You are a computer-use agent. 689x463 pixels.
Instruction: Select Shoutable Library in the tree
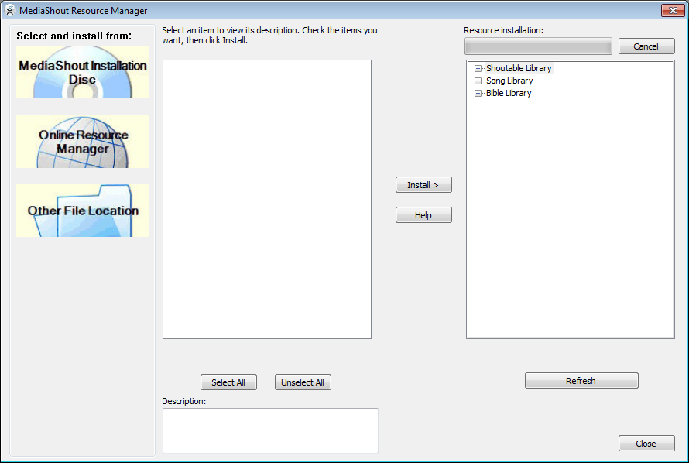pos(519,68)
